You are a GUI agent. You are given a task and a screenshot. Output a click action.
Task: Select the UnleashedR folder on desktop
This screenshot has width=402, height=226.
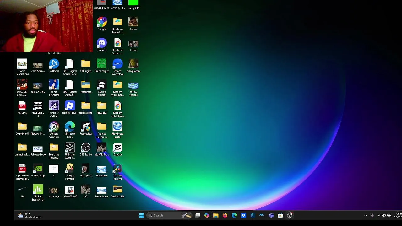tap(22, 149)
